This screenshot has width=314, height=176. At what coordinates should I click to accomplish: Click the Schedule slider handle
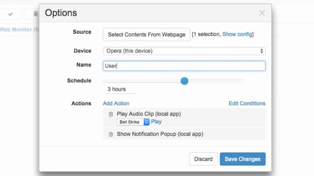(184, 81)
